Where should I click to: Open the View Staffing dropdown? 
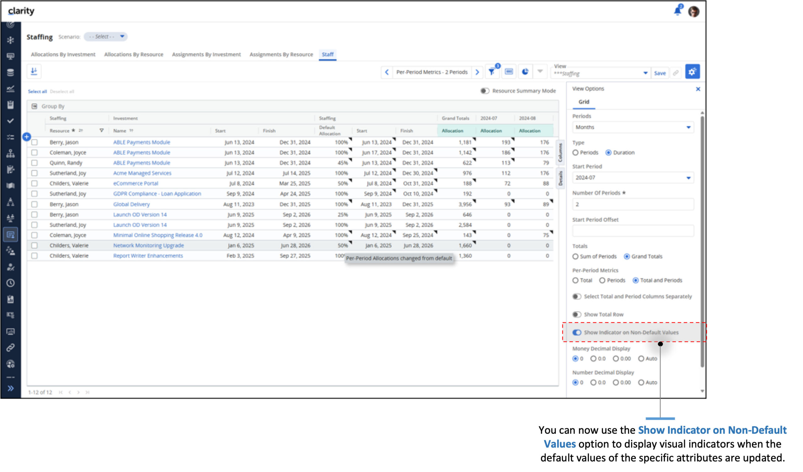(601, 74)
